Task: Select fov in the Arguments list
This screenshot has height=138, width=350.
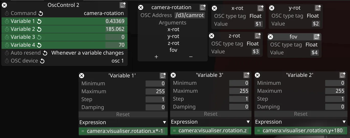Action: point(173,50)
